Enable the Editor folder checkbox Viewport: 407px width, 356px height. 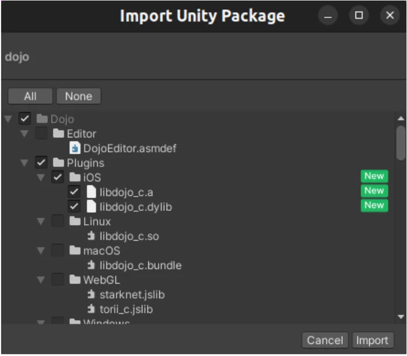[x=41, y=134]
